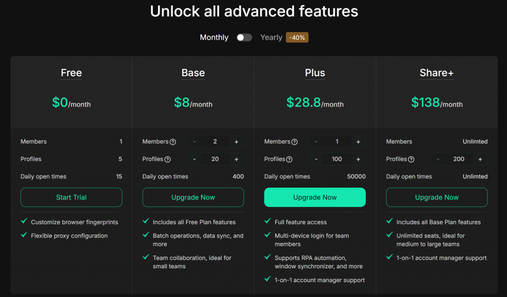
Task: Click the help icon beside Share+ Profiles
Action: click(x=411, y=159)
